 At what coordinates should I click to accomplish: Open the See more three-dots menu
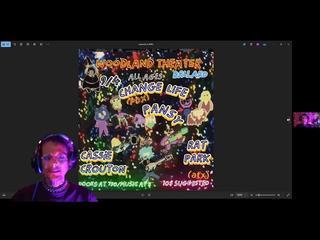coord(48,44)
